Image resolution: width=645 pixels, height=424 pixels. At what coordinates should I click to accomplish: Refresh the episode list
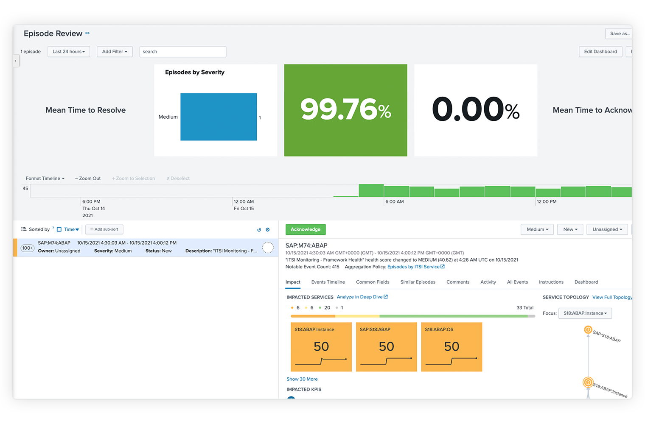click(x=259, y=229)
